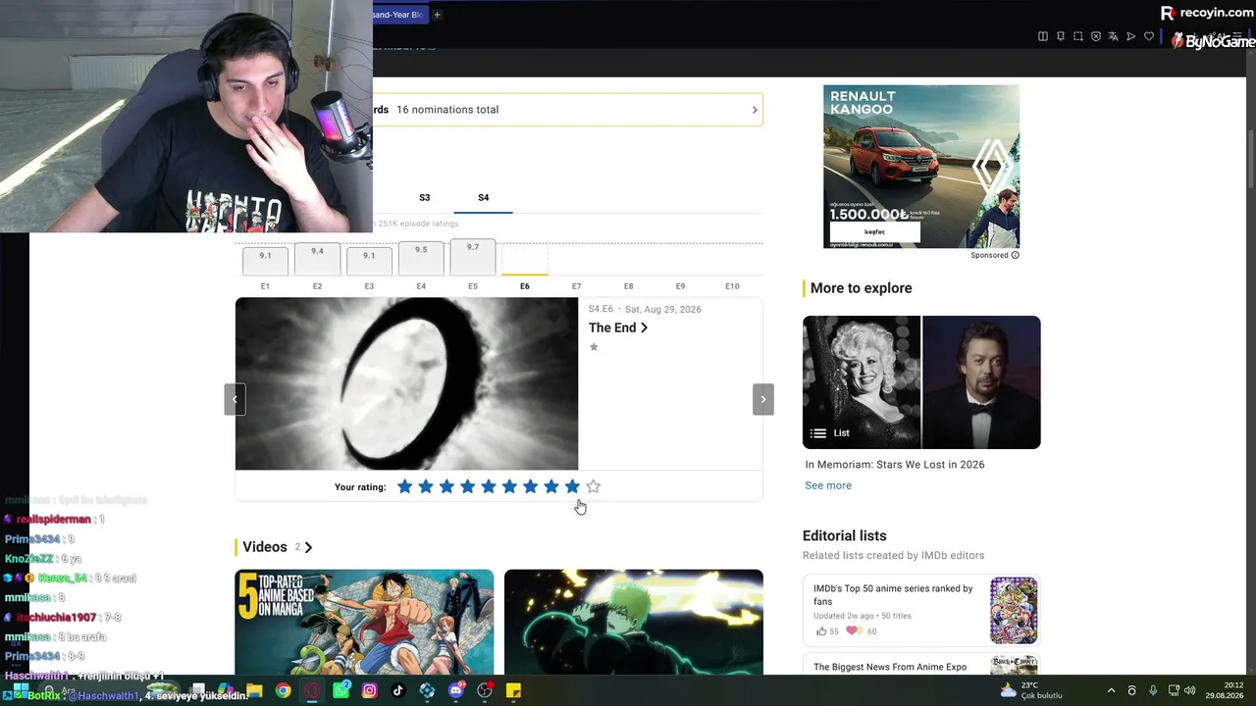This screenshot has width=1256, height=706.
Task: Select episode E1 rated 9.1
Action: 265,261
